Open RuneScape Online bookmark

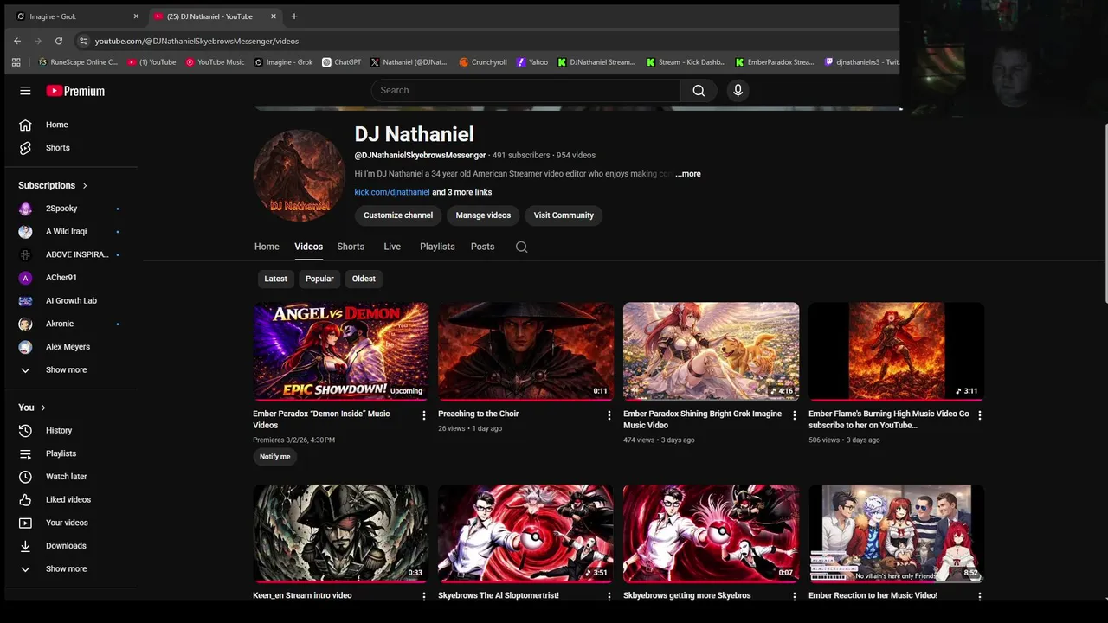click(78, 62)
